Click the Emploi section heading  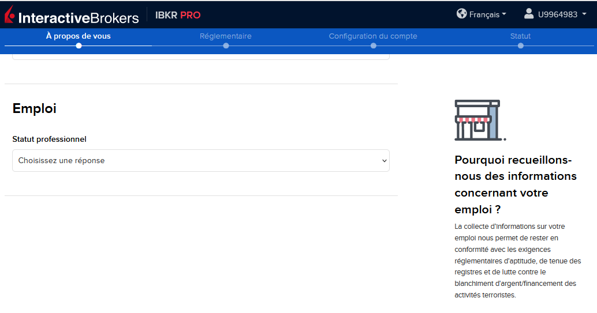[34, 108]
